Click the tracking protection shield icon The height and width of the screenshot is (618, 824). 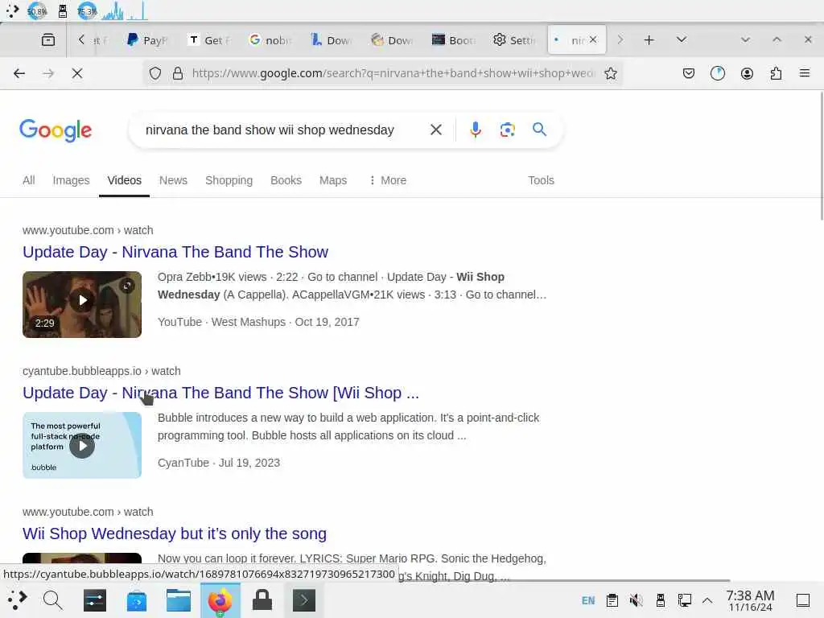tap(155, 73)
